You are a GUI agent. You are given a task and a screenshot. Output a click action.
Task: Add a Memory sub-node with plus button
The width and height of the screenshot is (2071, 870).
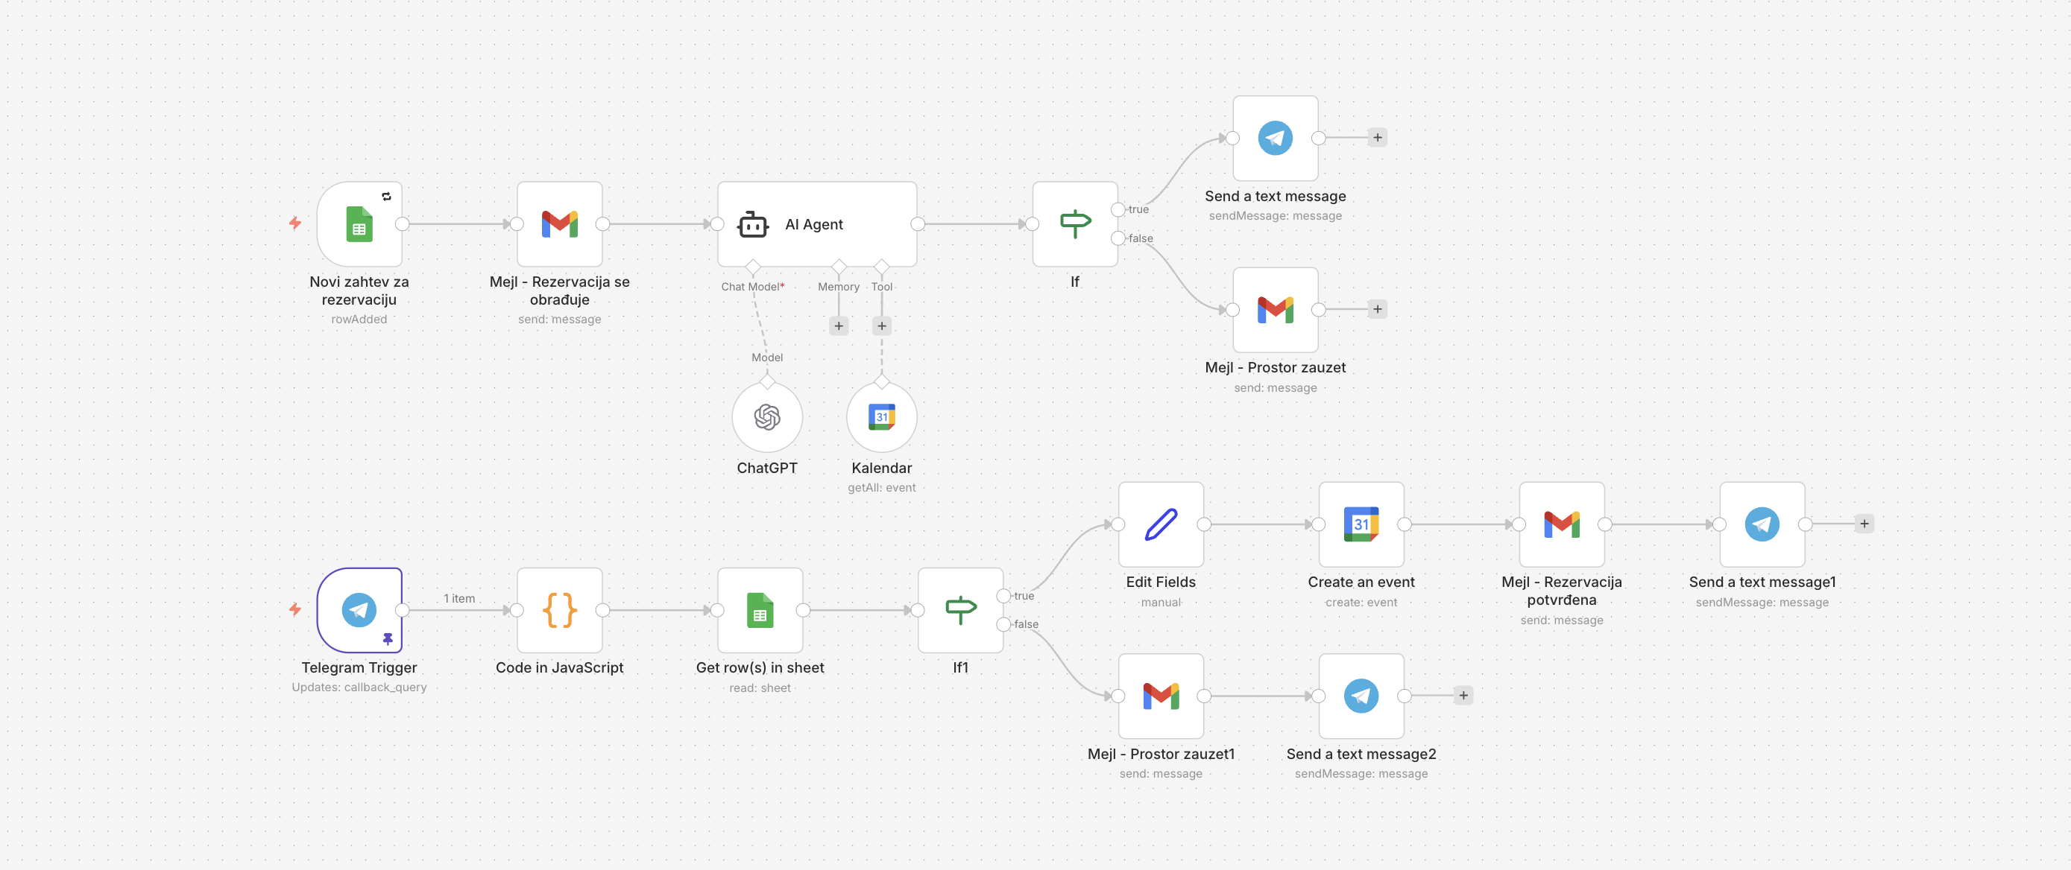click(x=839, y=326)
